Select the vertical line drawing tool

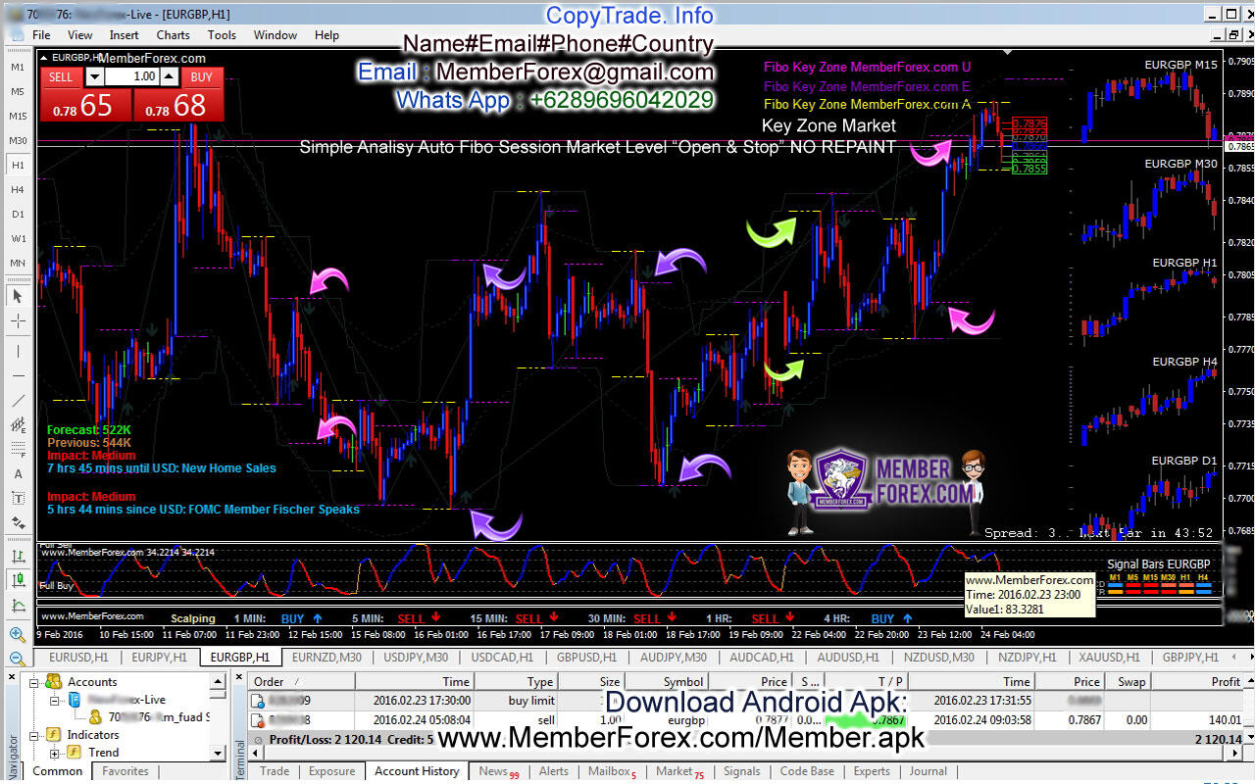18,351
